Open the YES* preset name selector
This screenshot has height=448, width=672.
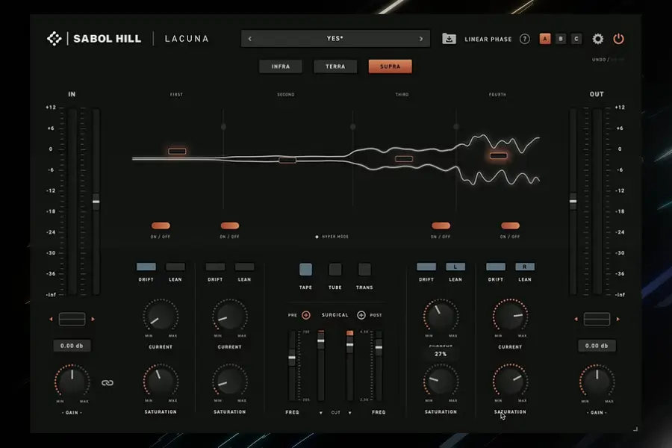[x=335, y=39]
